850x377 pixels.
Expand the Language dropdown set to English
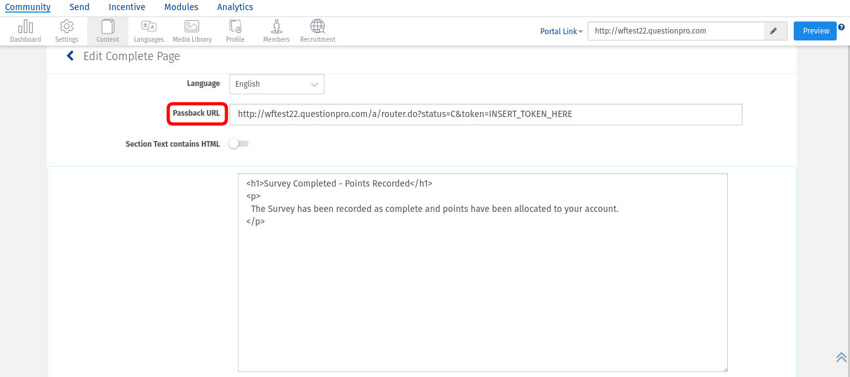[x=276, y=84]
